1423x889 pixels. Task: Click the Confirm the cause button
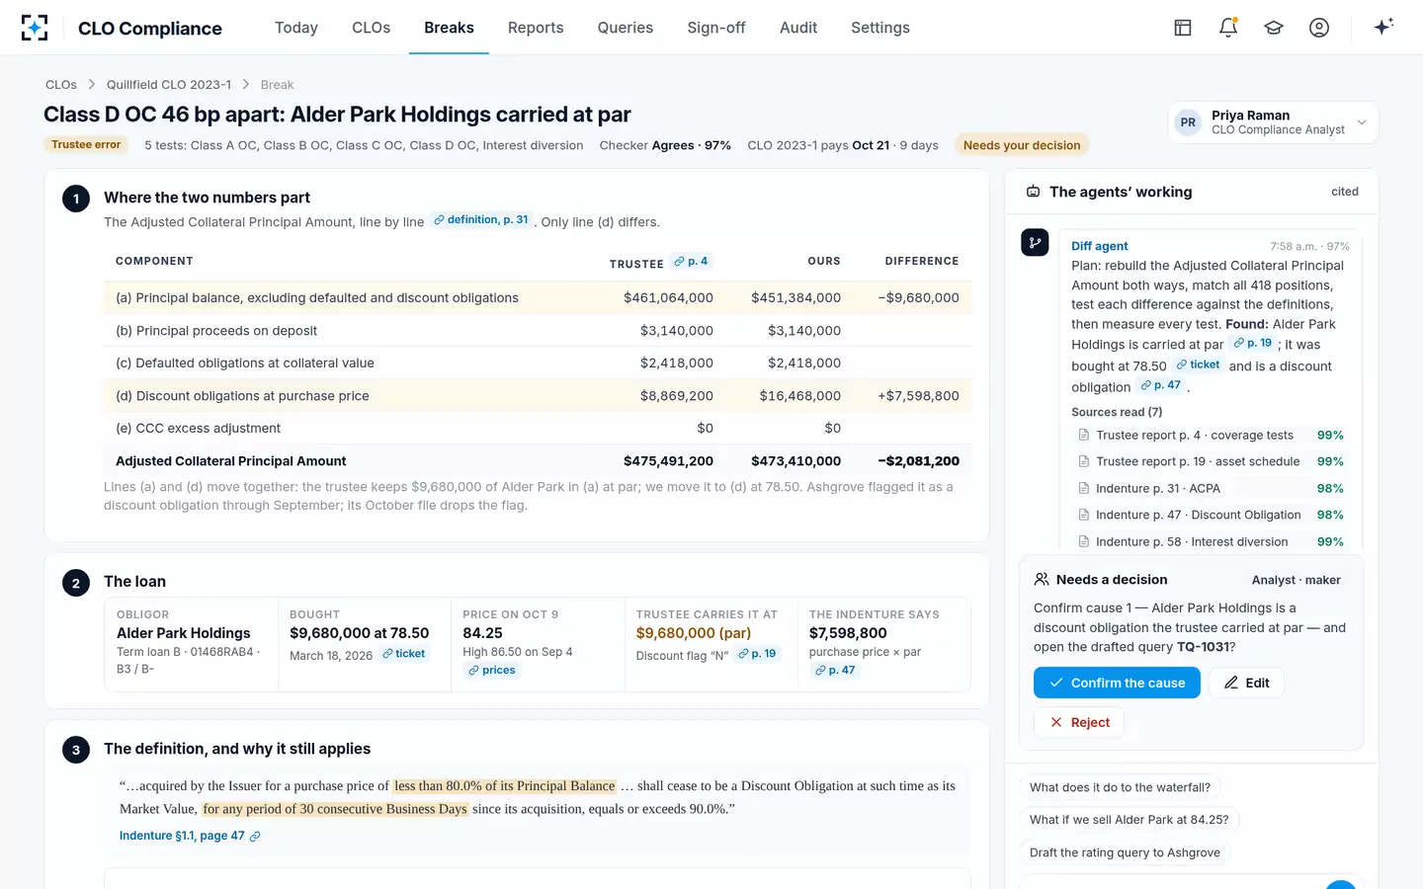(1117, 683)
